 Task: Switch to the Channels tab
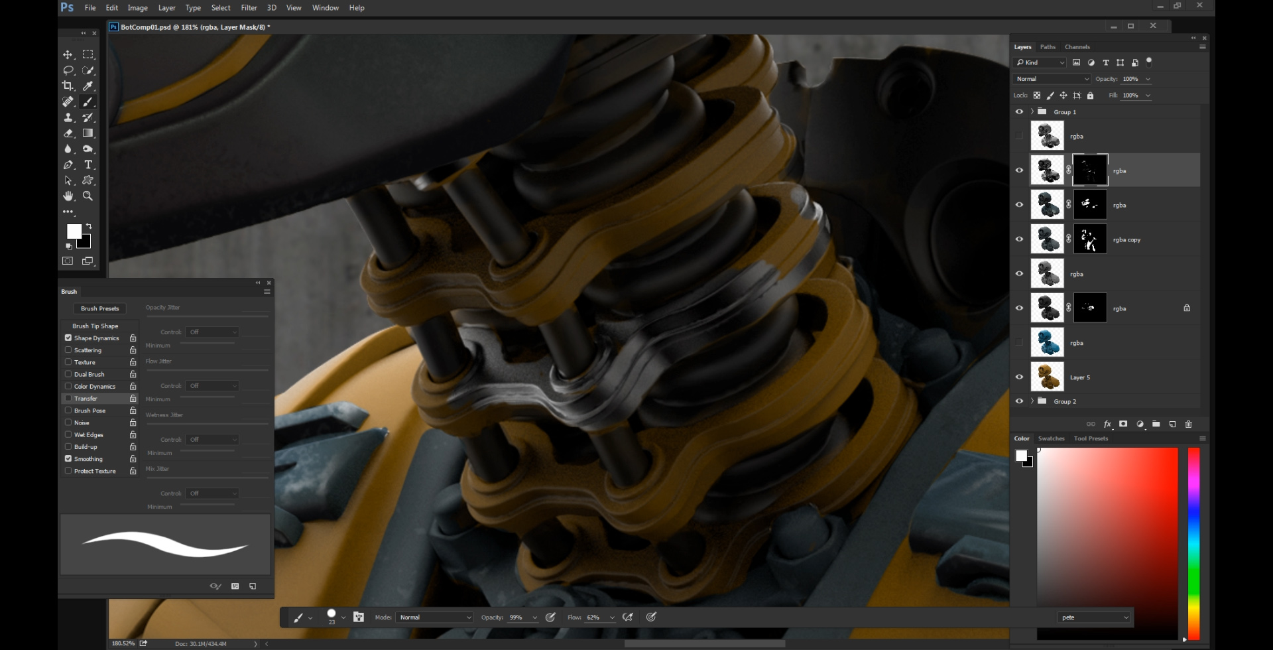click(1077, 47)
